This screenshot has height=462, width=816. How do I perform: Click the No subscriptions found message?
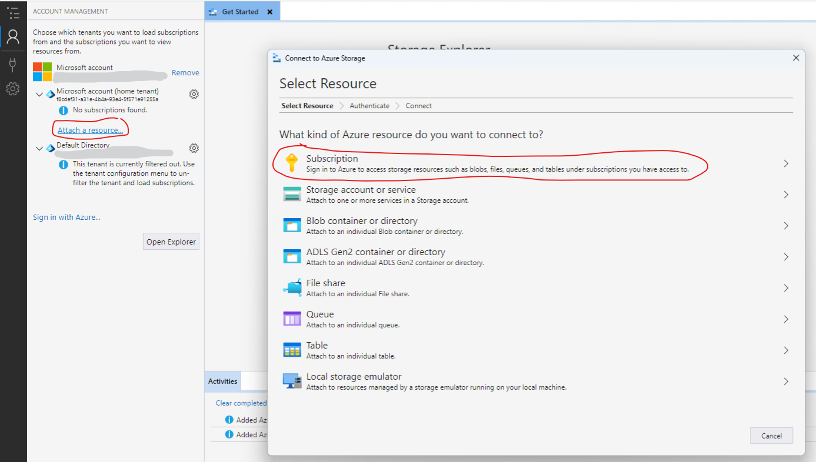tap(110, 110)
